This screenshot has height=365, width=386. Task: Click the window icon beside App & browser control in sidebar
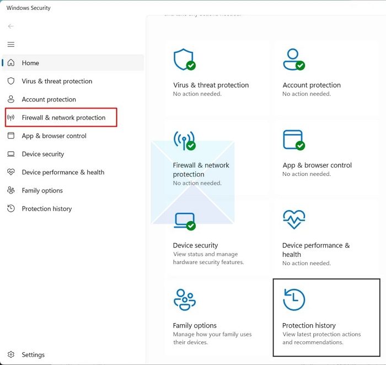tap(11, 136)
